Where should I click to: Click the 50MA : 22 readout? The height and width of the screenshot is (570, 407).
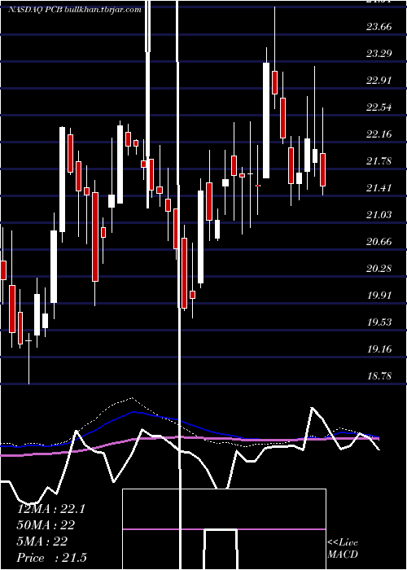coord(46,525)
